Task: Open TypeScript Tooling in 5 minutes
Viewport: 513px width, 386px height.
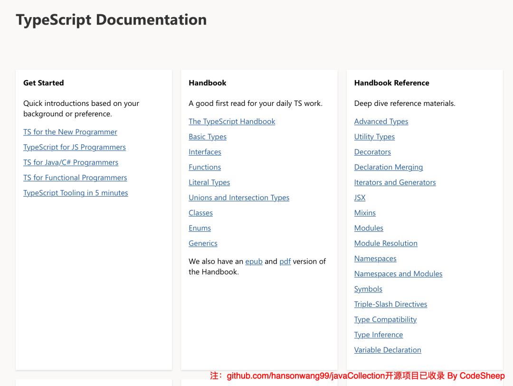Action: point(76,193)
